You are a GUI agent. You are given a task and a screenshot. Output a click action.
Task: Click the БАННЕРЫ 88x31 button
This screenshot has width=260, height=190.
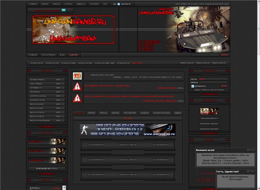(x=209, y=119)
